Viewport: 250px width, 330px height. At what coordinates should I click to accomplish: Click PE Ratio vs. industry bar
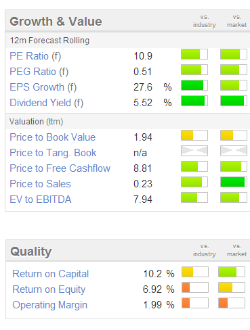(x=194, y=54)
